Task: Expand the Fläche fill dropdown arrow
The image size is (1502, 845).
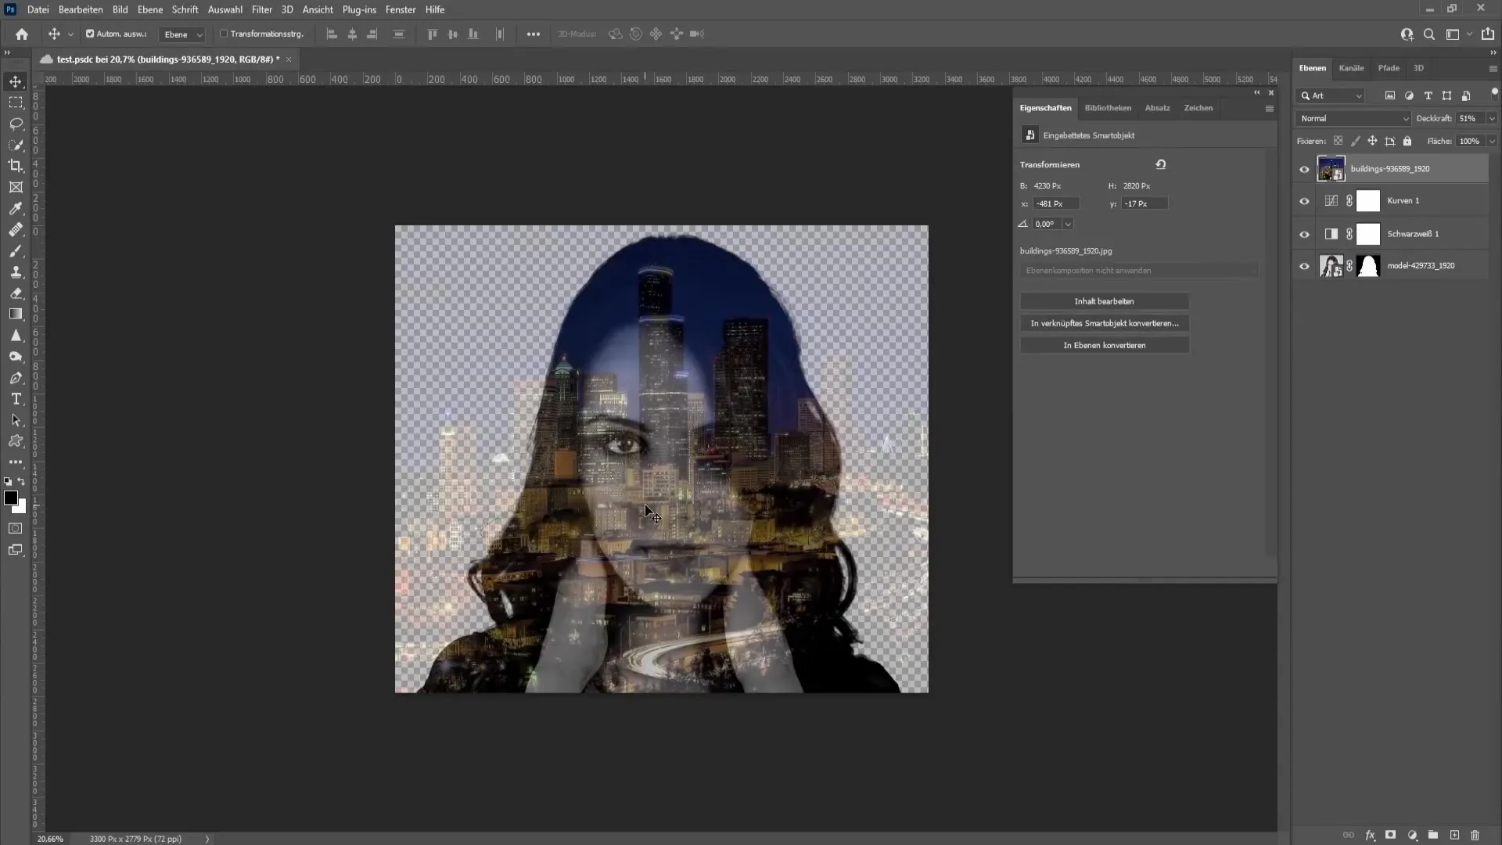Action: pyautogui.click(x=1492, y=141)
